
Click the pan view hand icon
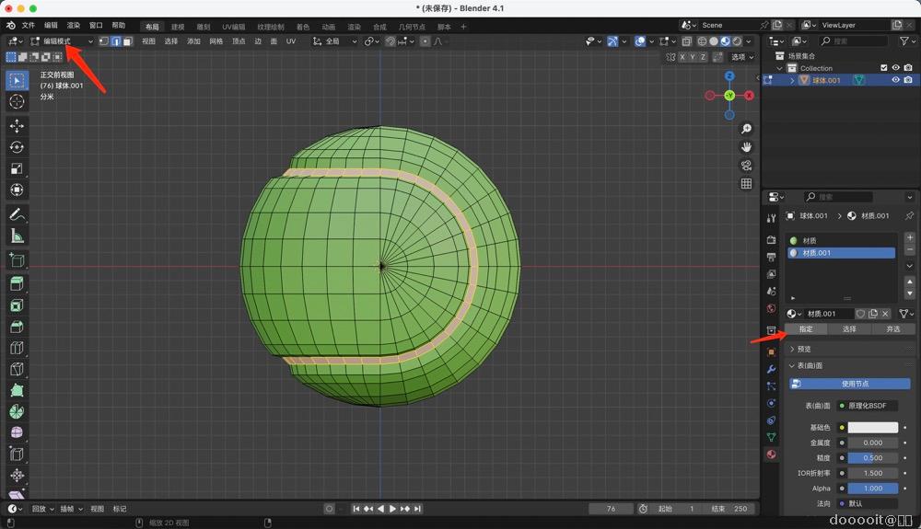click(746, 147)
